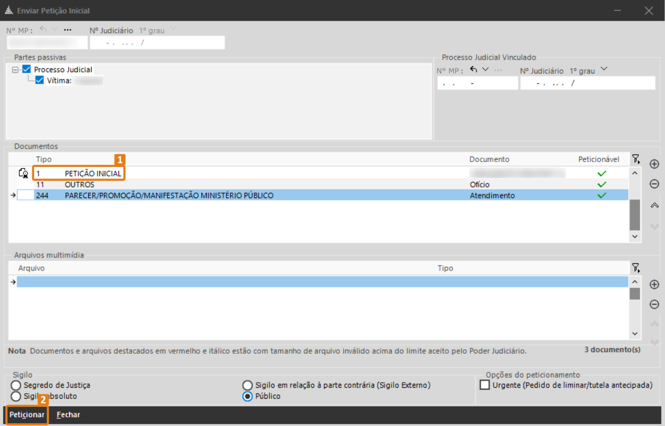Click the certificate icon beside PETIÇÃO INICIAL
Screen dimensions: 665x426
pos(24,174)
